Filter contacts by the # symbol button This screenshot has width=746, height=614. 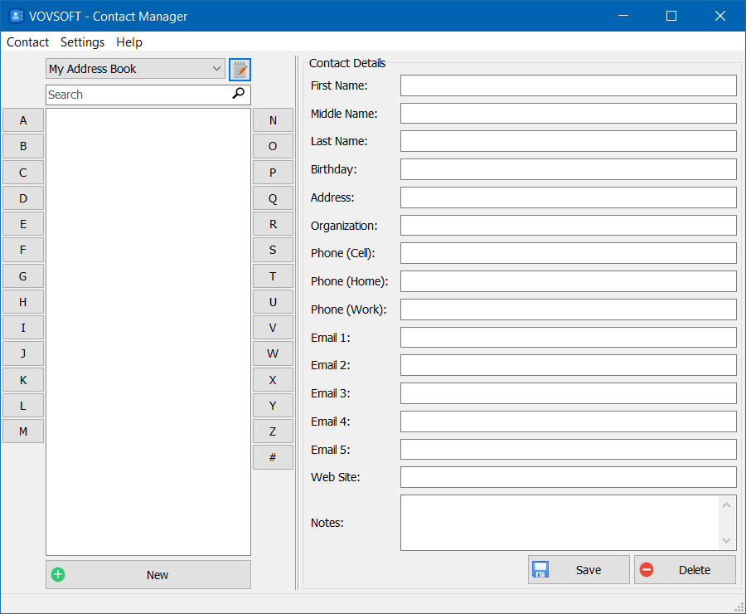pyautogui.click(x=273, y=457)
